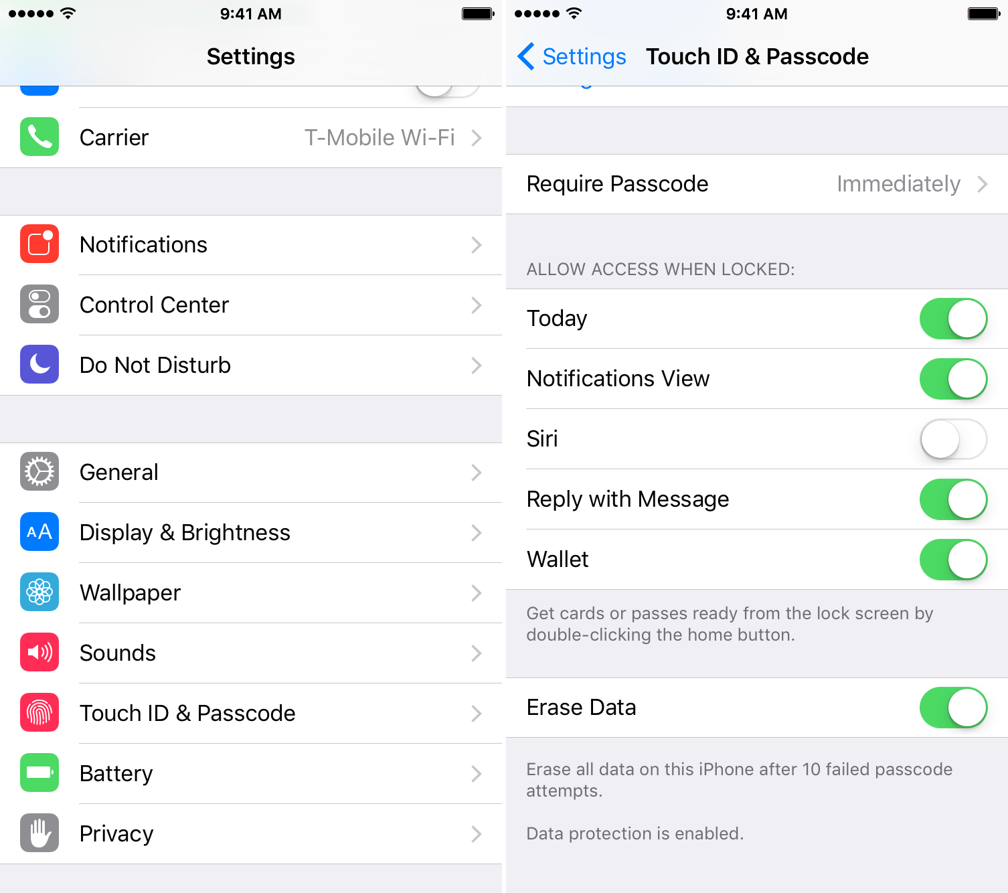Tap the Wallpaper flower icon

coord(39,592)
